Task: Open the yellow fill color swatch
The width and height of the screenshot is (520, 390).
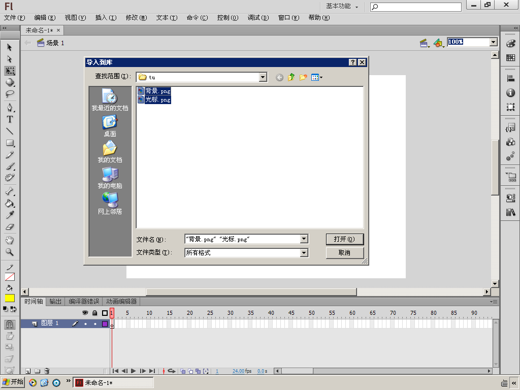Action: click(x=10, y=298)
